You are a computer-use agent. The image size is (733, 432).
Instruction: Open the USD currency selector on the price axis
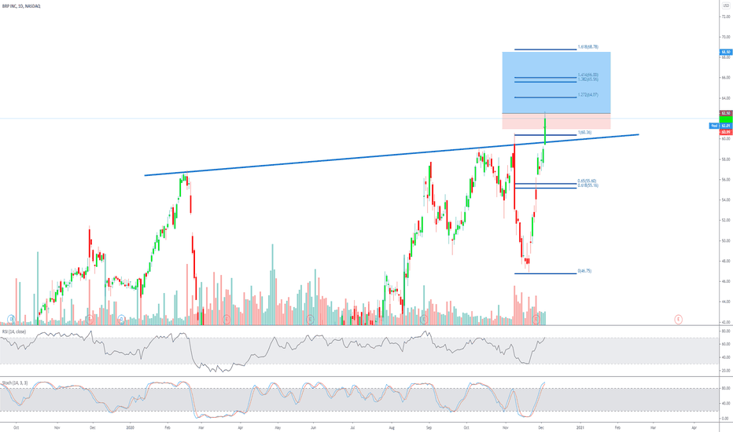point(726,5)
